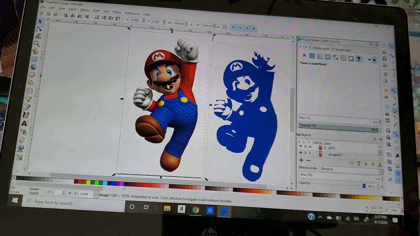The image size is (420, 236).
Task: Click the Flip horizontal toolbar icon
Action: 80,16
